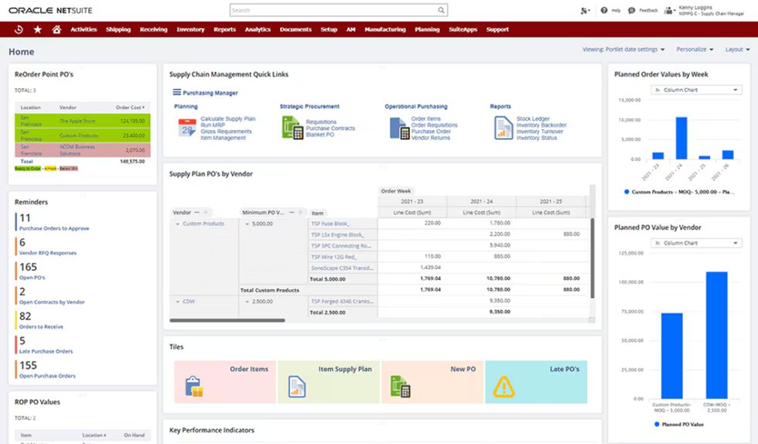Viewport: 758px width, 444px height.
Task: Collapse the CDW vendor row
Action: [x=176, y=301]
